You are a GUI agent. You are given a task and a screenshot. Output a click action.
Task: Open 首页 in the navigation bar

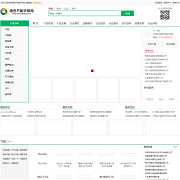(x=35, y=23)
